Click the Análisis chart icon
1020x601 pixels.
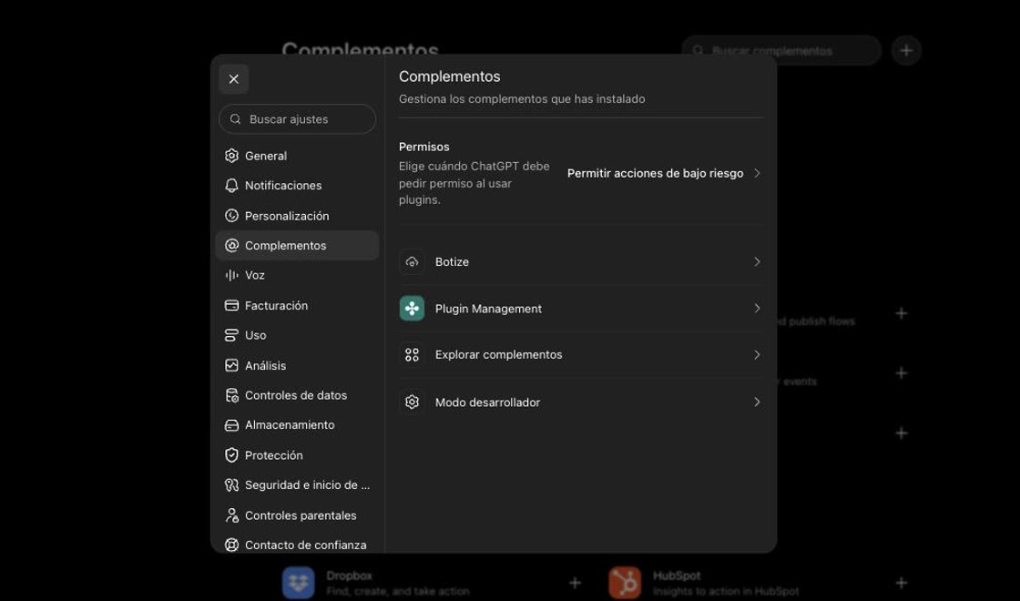[231, 365]
